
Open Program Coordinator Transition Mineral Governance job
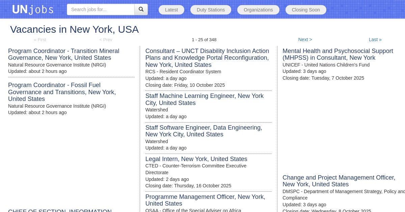(64, 54)
